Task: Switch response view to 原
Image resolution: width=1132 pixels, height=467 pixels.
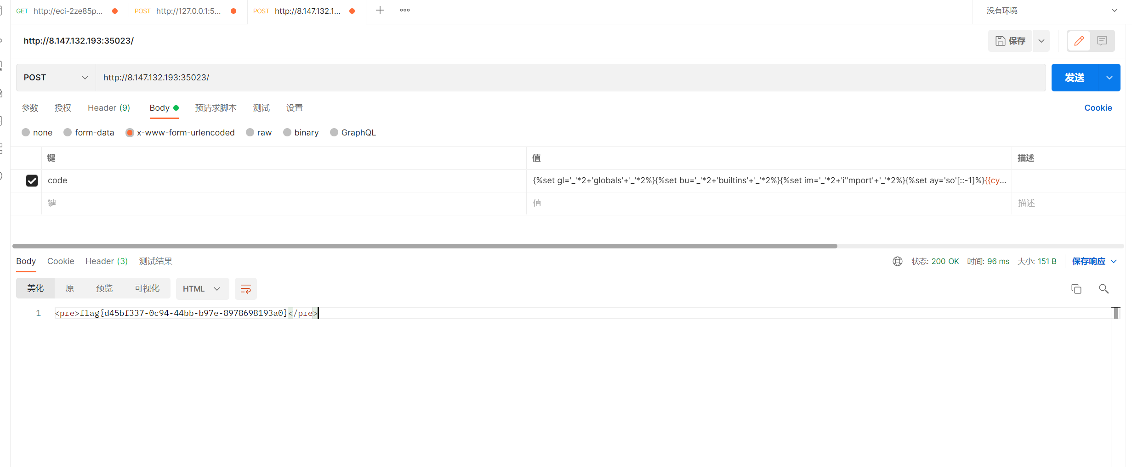Action: pos(70,288)
